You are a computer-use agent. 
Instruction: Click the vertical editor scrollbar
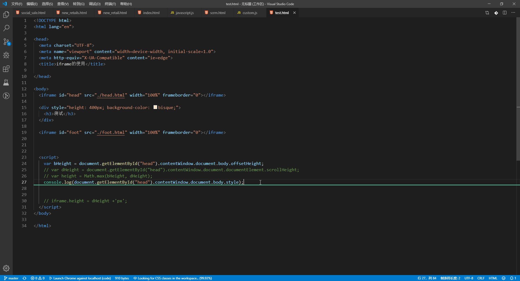tap(518, 89)
